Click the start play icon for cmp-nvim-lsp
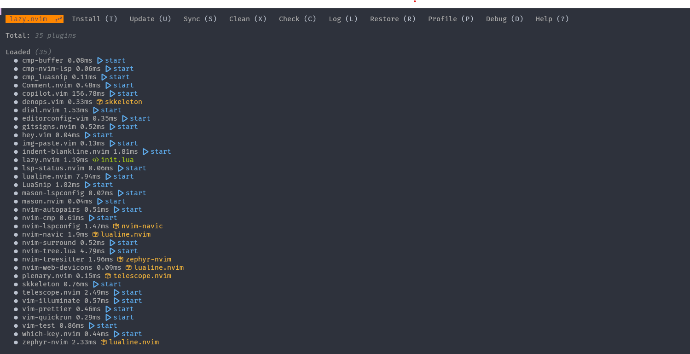The height and width of the screenshot is (354, 690). pyautogui.click(x=108, y=69)
